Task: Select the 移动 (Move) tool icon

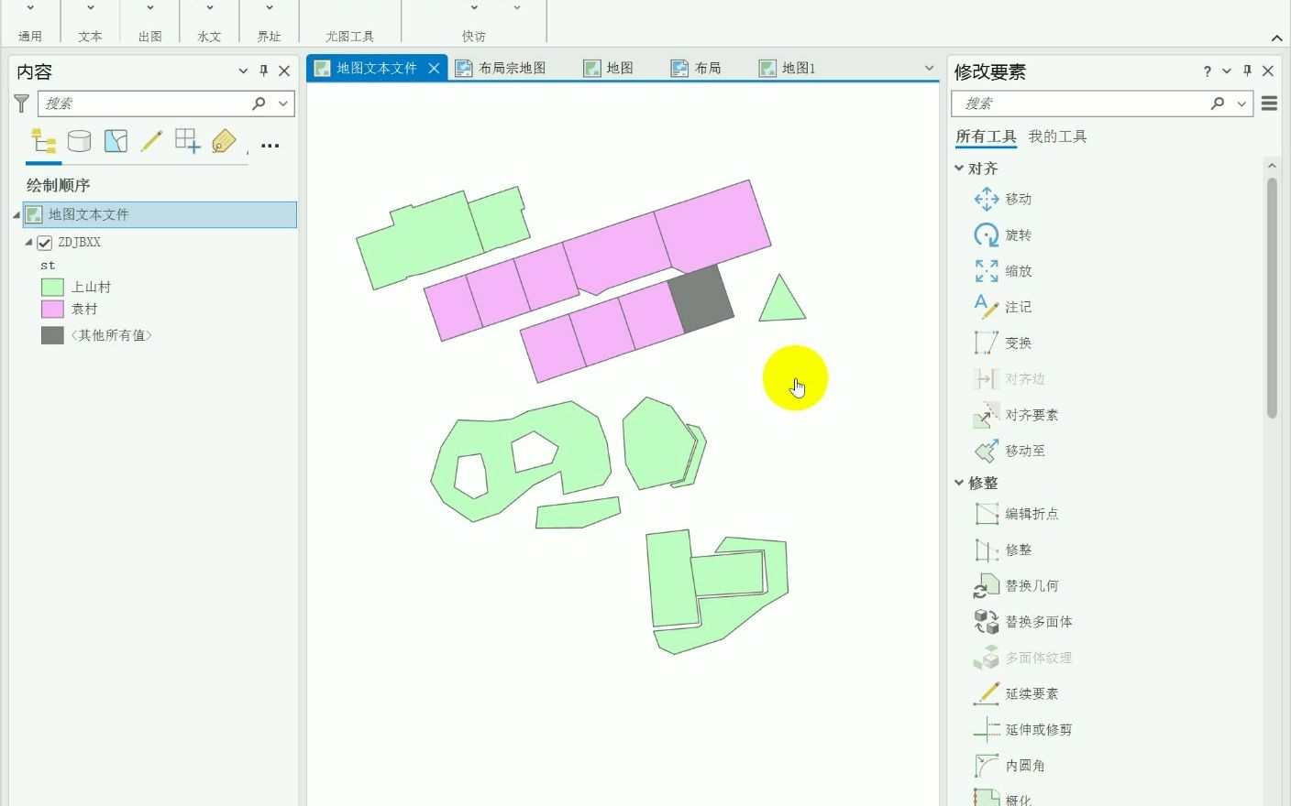Action: 987,199
